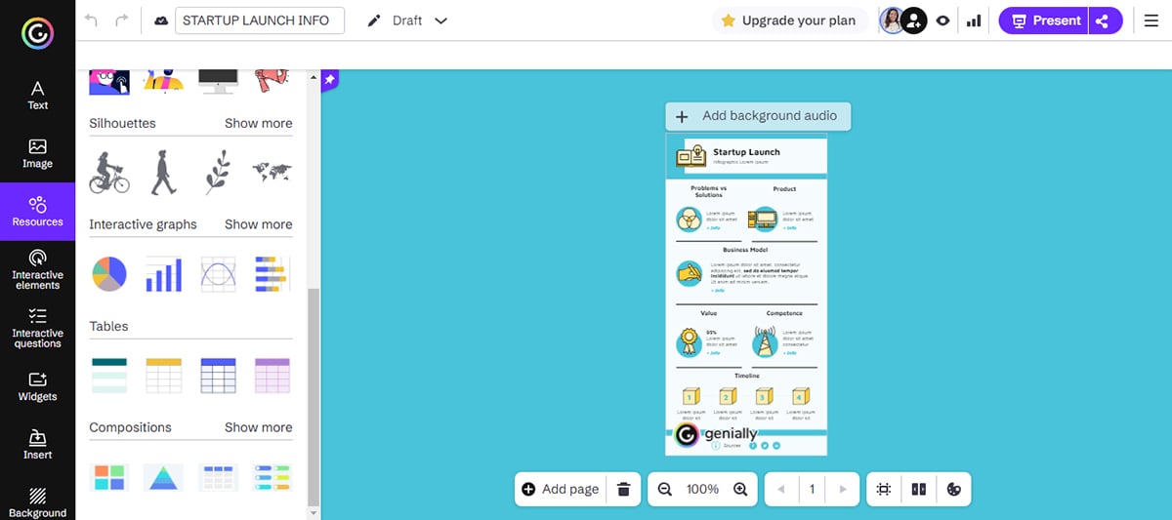Zoom in with the magnifier plus icon
Image resolution: width=1172 pixels, height=520 pixels.
(x=740, y=489)
